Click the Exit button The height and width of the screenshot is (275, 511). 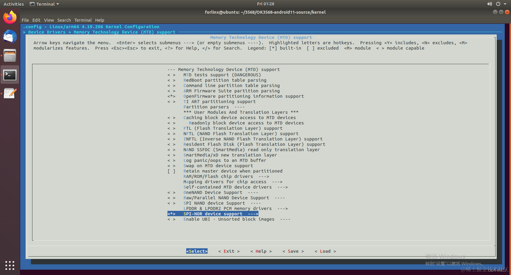(x=229, y=251)
